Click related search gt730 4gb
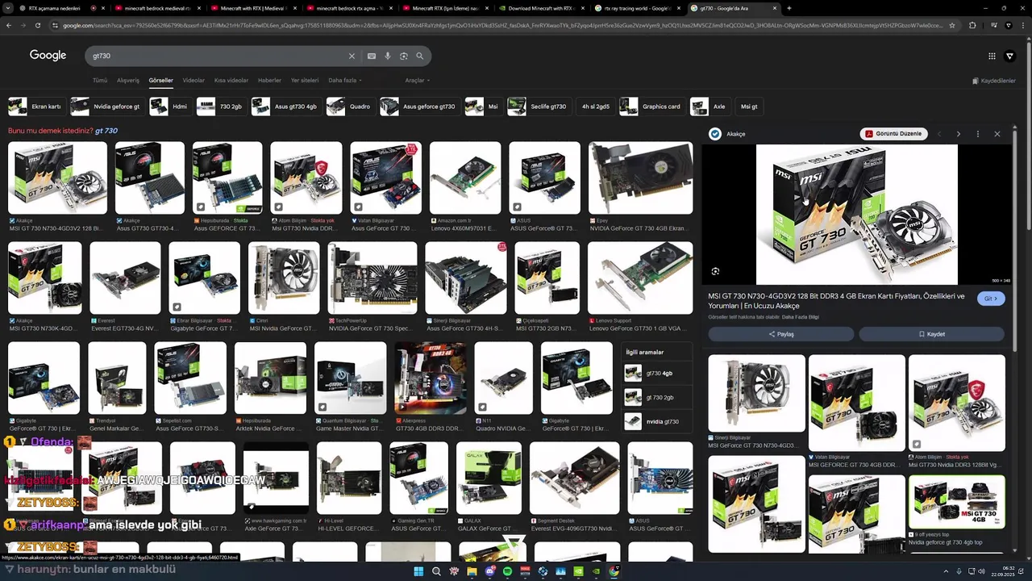Viewport: 1032px width, 581px height. 657,373
